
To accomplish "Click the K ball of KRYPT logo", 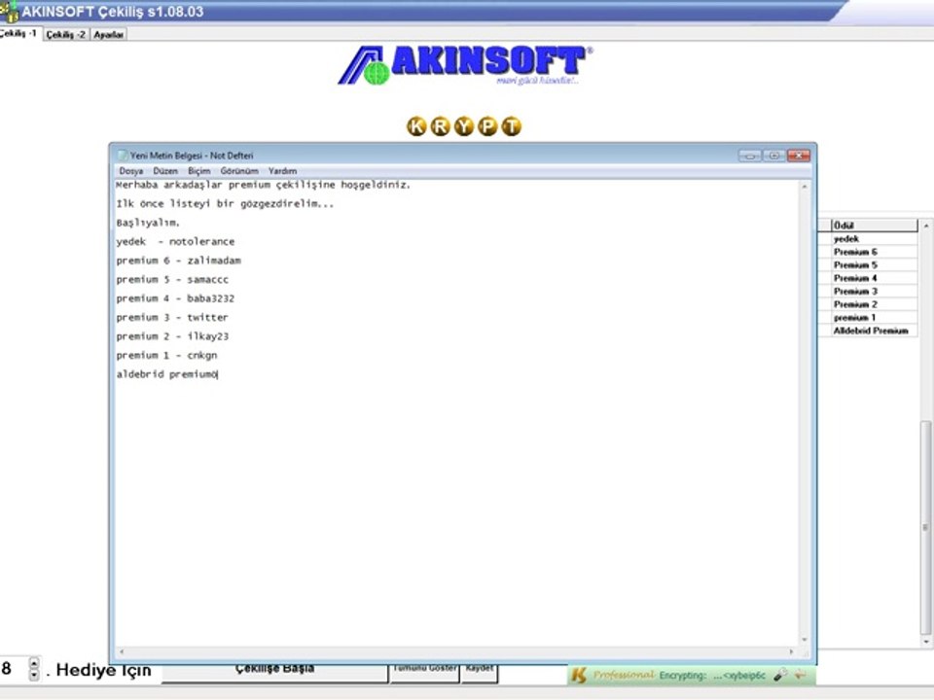I will [x=417, y=126].
